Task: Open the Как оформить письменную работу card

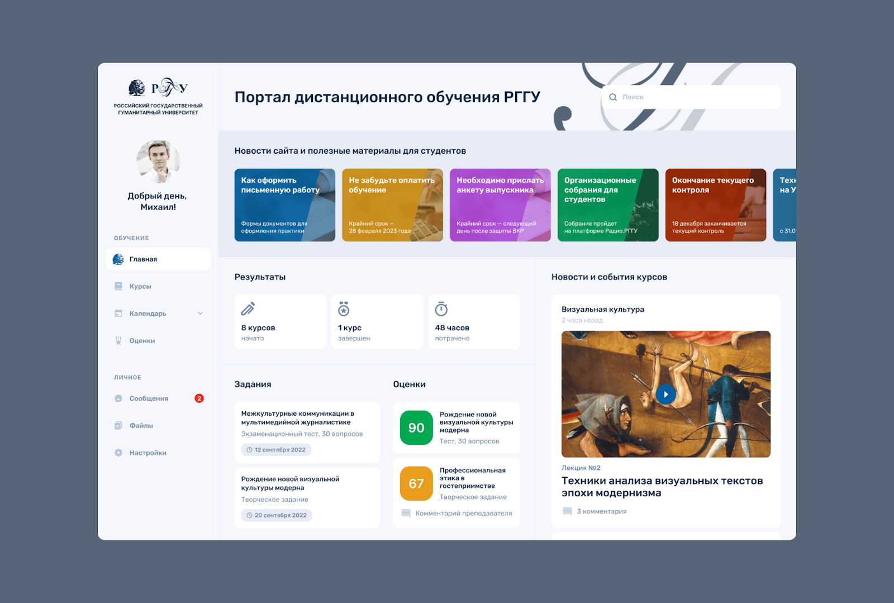Action: point(285,205)
